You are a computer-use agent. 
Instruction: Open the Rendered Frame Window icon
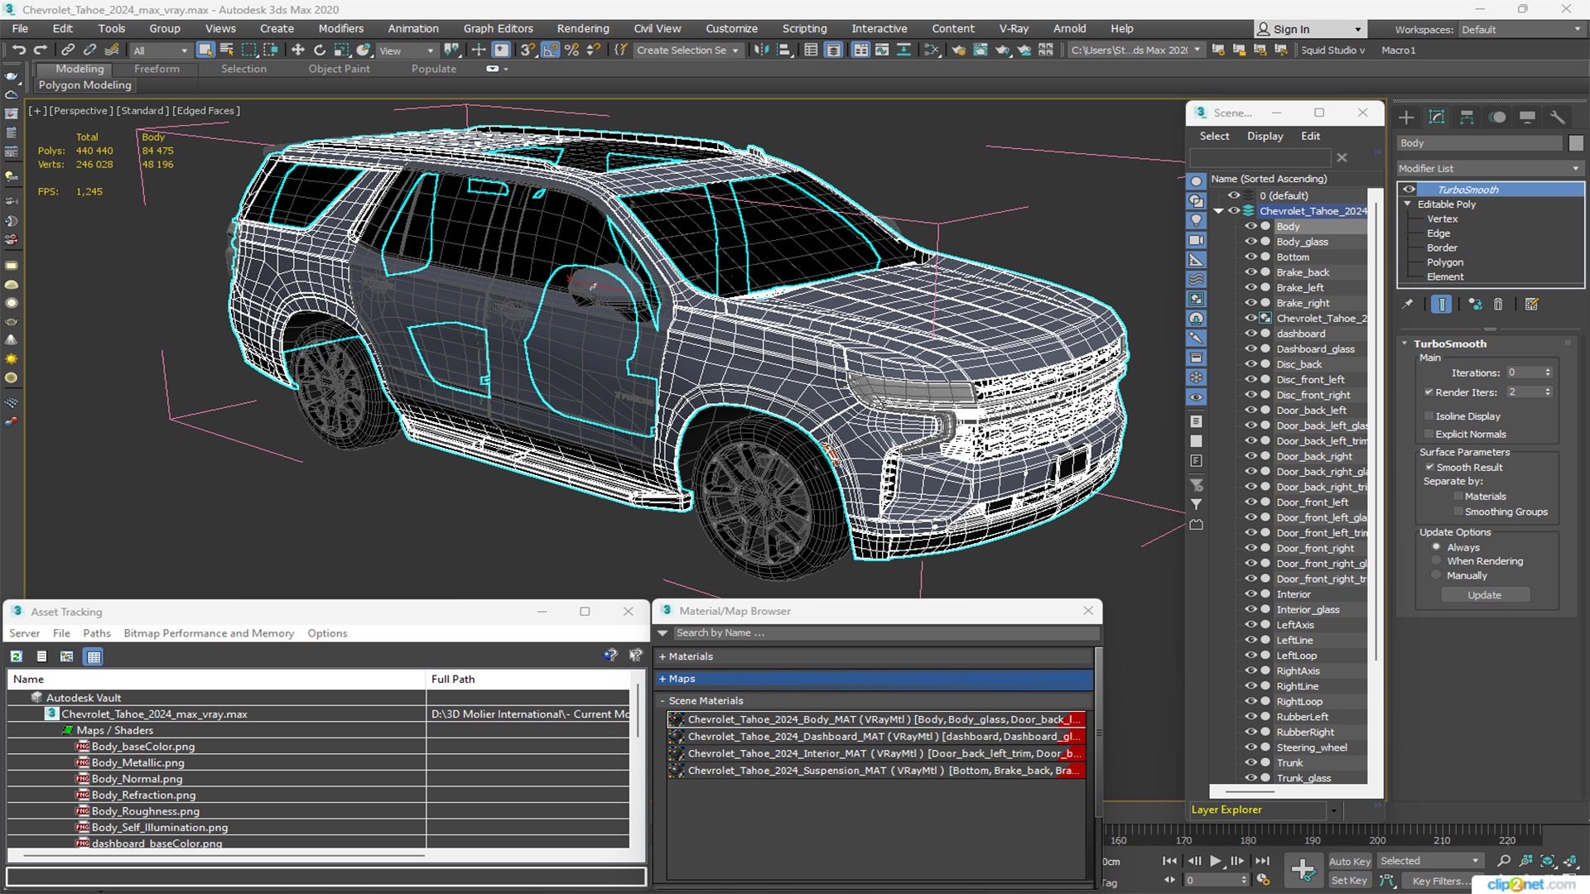click(980, 50)
